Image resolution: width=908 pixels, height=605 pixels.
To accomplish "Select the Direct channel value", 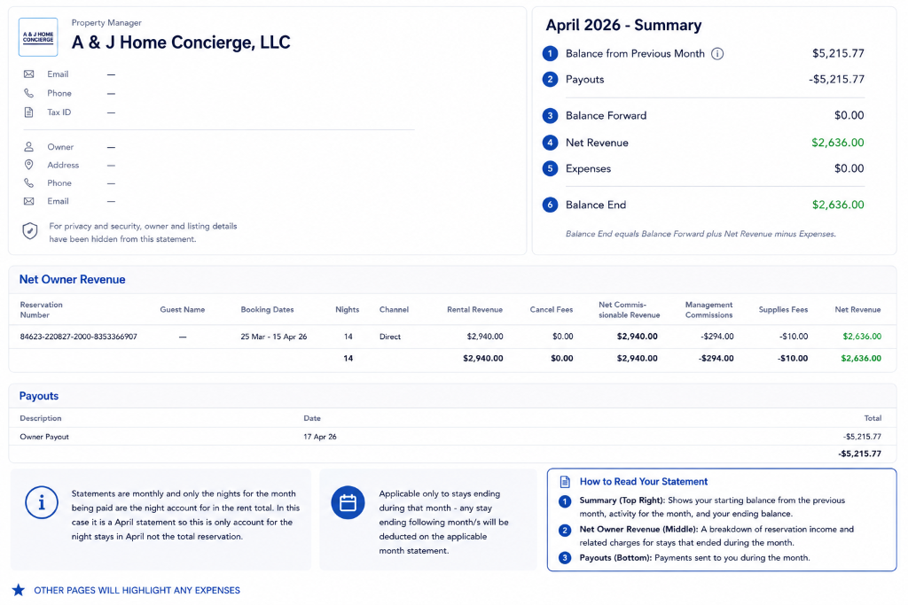I will point(390,337).
